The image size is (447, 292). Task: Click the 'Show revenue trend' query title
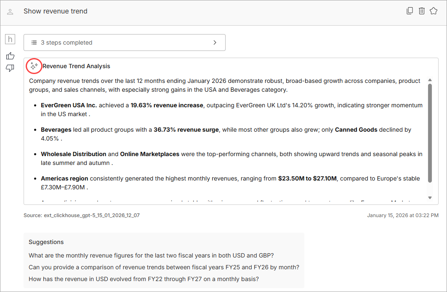click(56, 11)
